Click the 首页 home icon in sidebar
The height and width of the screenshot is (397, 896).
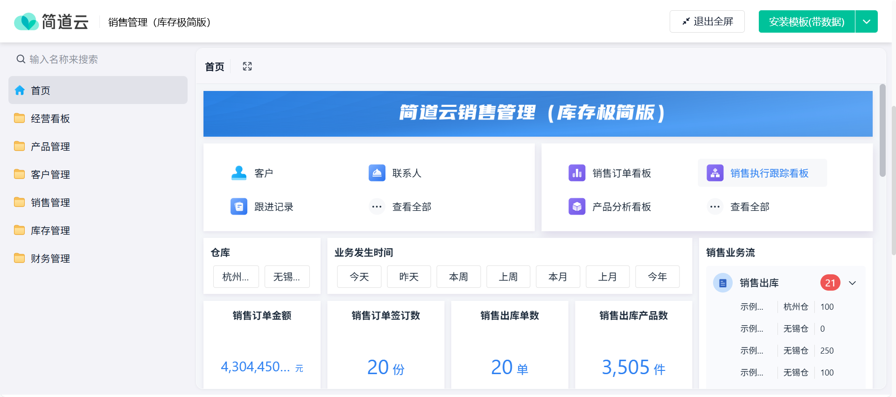(x=20, y=90)
